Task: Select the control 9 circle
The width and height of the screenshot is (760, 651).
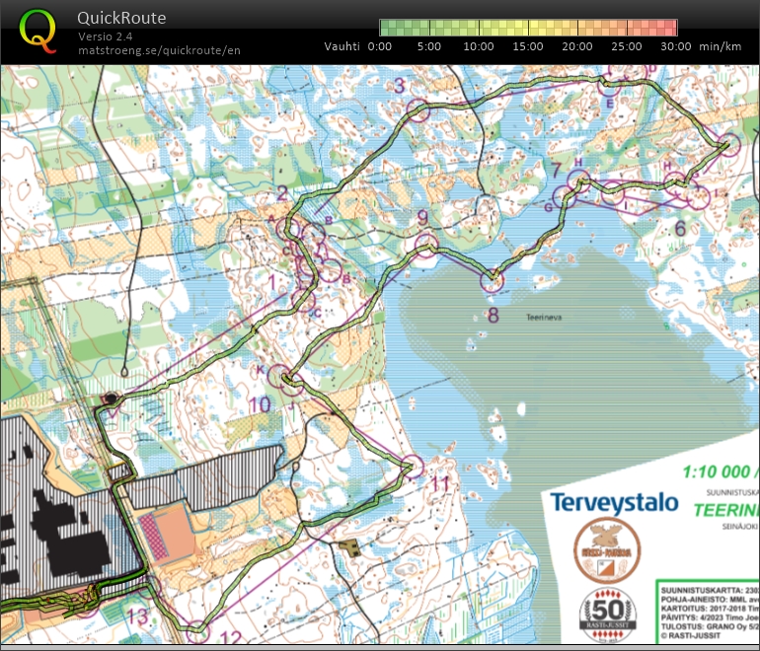Action: (x=425, y=247)
